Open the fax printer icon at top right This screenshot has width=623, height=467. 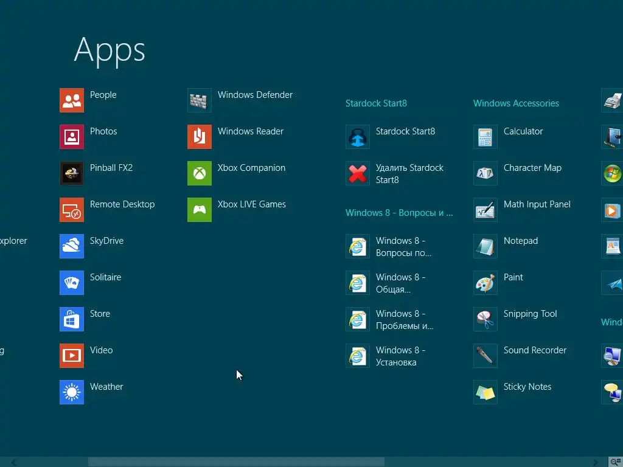click(x=612, y=100)
